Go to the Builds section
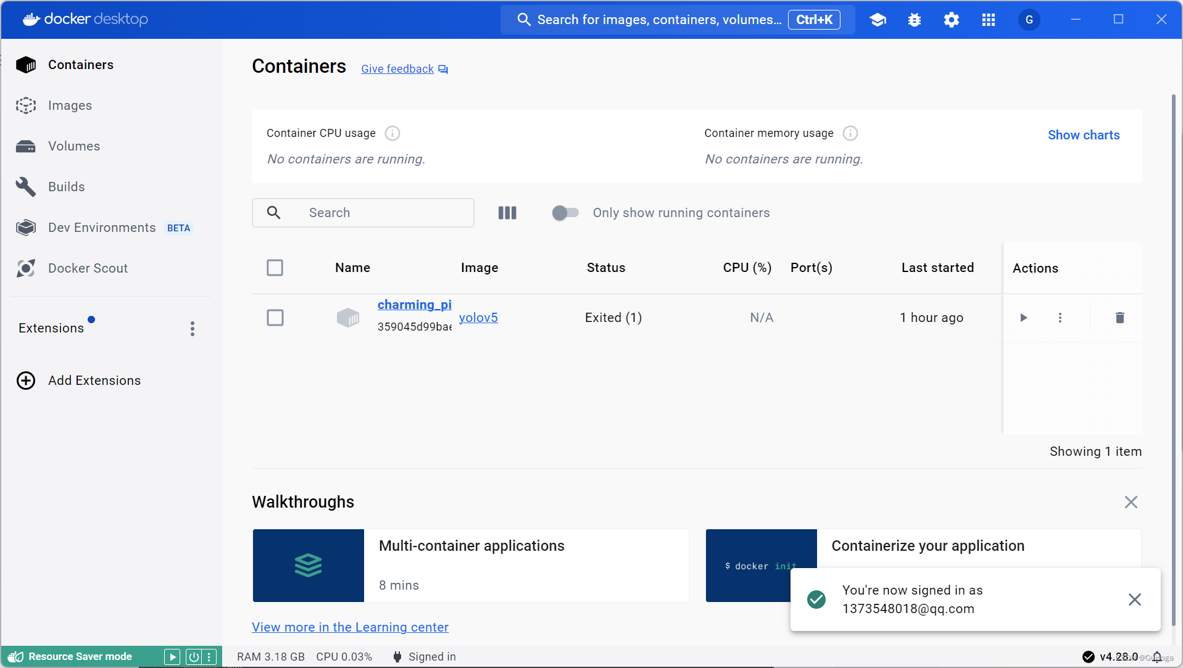The width and height of the screenshot is (1183, 668). point(66,186)
